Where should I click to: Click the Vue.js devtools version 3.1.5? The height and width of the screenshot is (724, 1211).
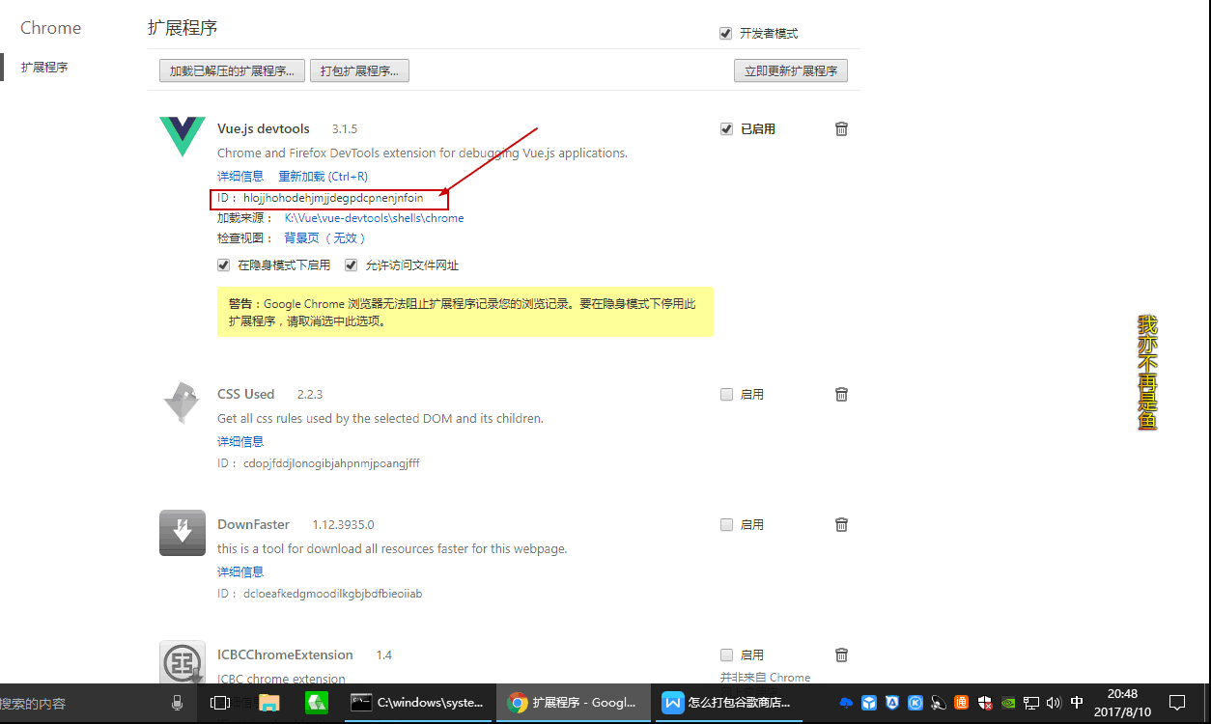(345, 129)
